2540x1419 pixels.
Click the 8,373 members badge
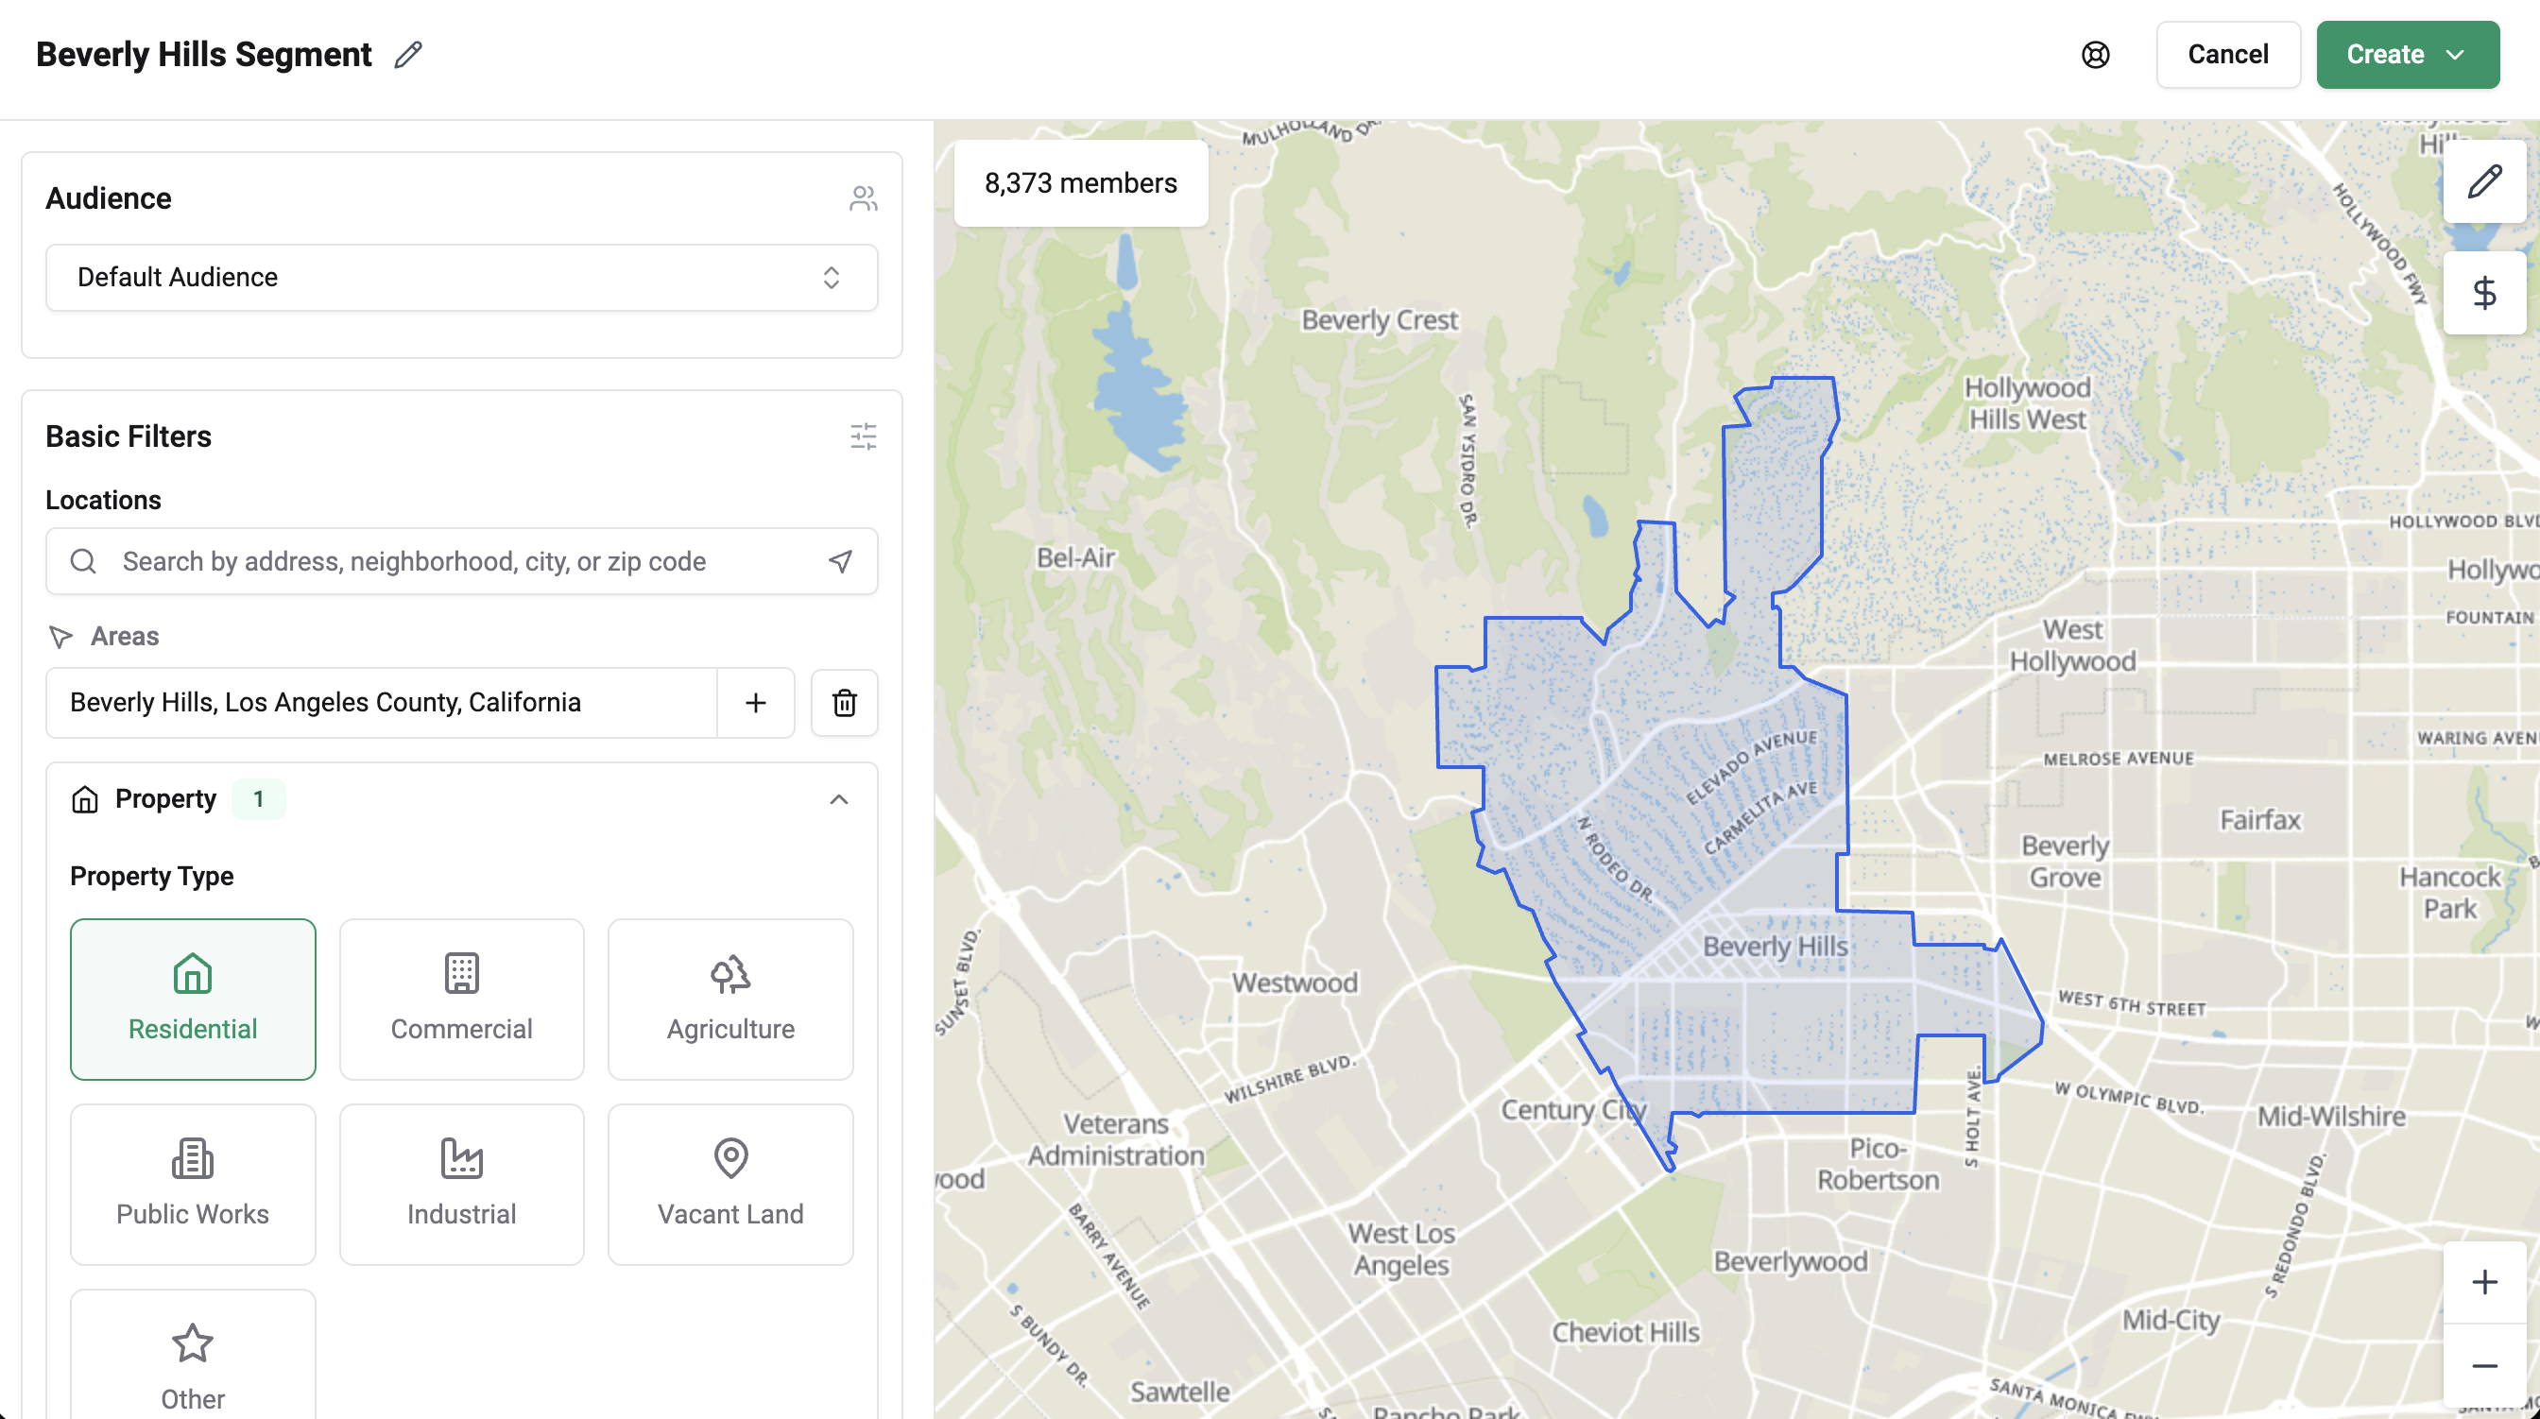pyautogui.click(x=1081, y=183)
